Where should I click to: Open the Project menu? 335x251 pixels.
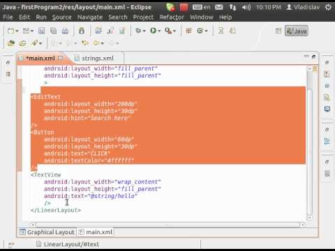pos(143,17)
